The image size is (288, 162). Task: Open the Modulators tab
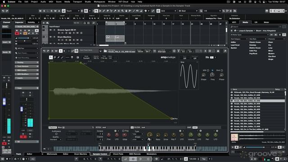(152, 154)
